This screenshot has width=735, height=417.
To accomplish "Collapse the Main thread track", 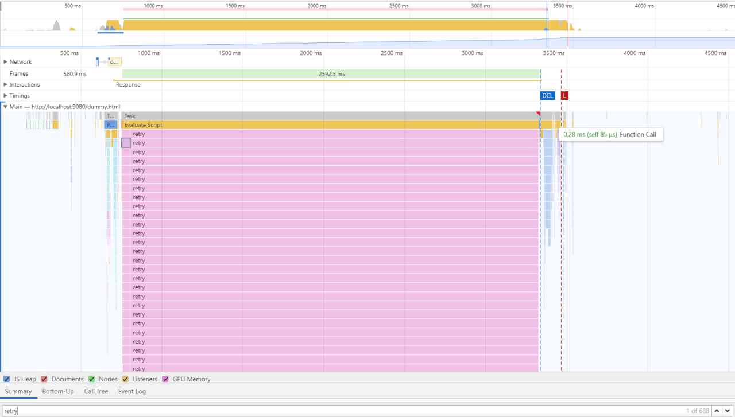I will pos(5,107).
